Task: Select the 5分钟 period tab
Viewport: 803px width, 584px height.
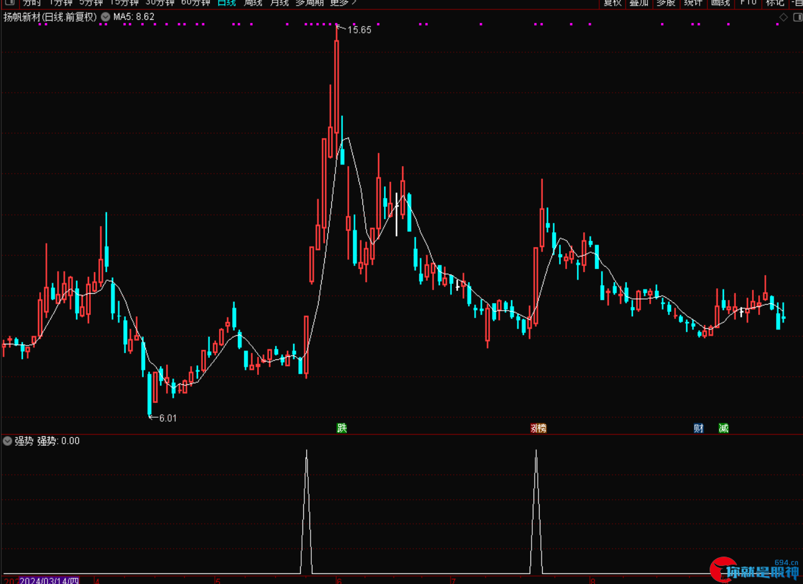Action: click(x=91, y=2)
